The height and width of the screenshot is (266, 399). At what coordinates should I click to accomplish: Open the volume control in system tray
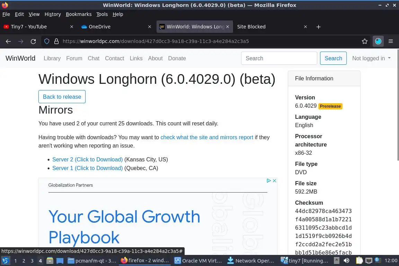click(346, 261)
